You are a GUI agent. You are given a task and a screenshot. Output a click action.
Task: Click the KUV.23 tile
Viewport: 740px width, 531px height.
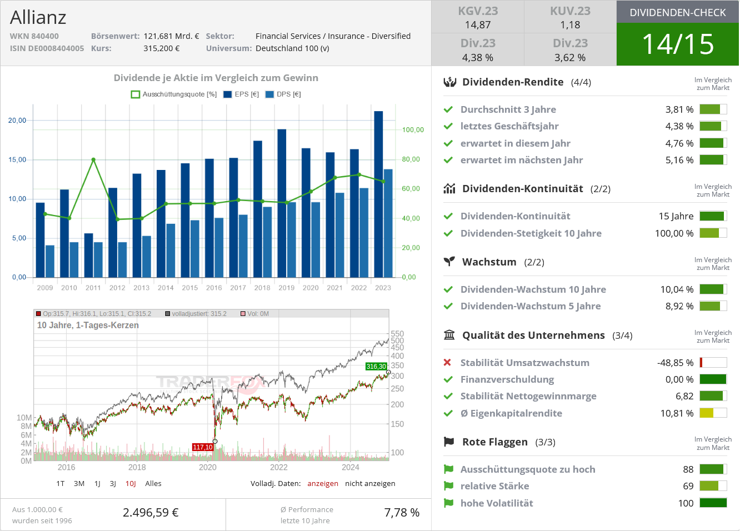570,17
